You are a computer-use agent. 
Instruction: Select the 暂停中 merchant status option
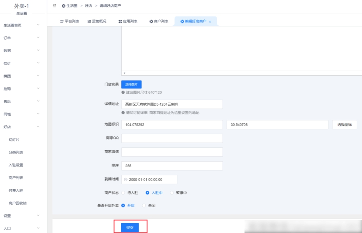point(172,192)
